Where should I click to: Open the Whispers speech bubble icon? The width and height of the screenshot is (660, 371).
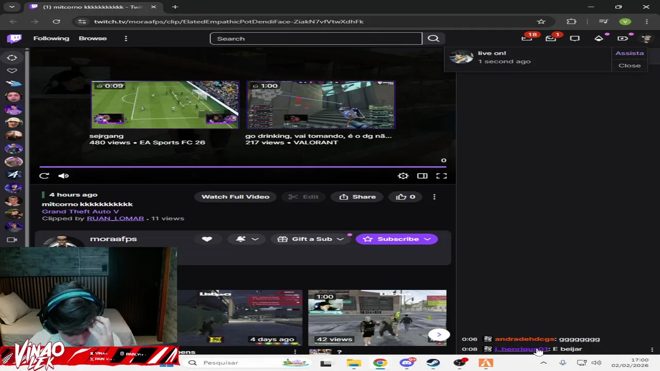tap(574, 38)
